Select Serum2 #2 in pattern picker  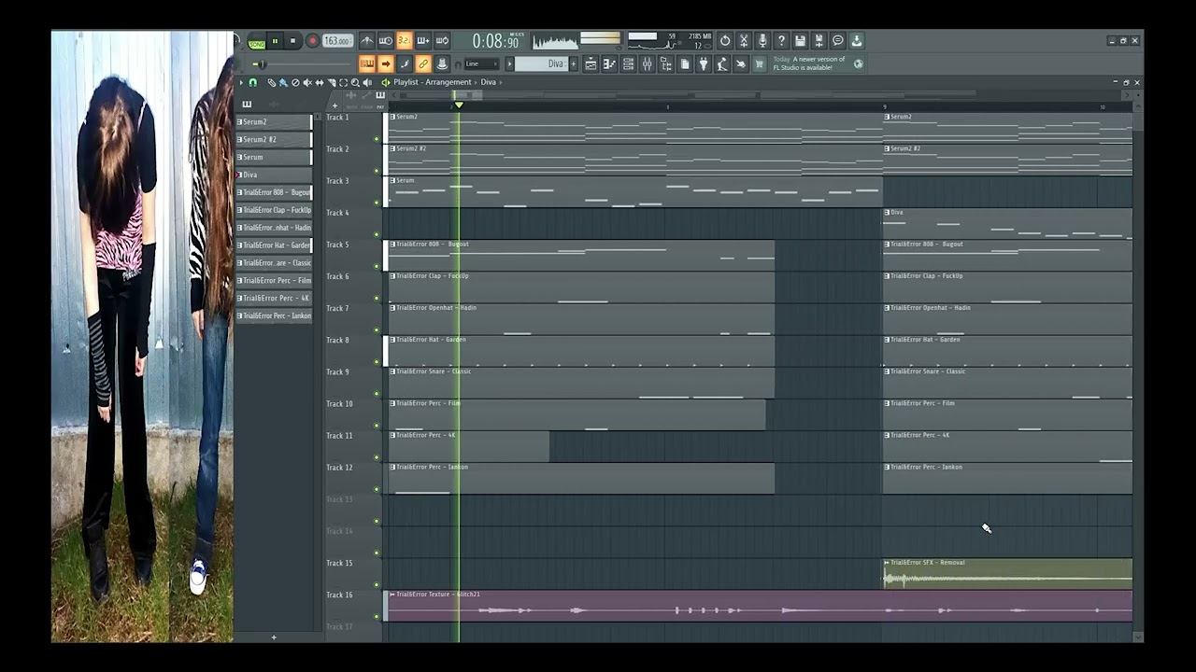point(274,140)
